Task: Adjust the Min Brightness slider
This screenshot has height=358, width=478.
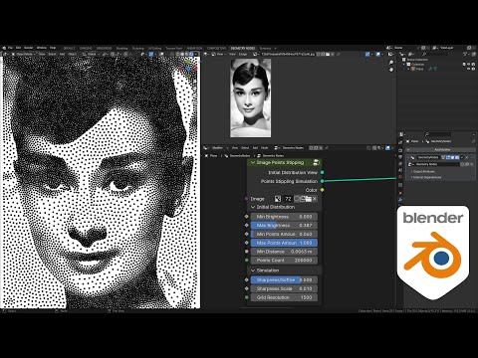Action: pos(284,217)
